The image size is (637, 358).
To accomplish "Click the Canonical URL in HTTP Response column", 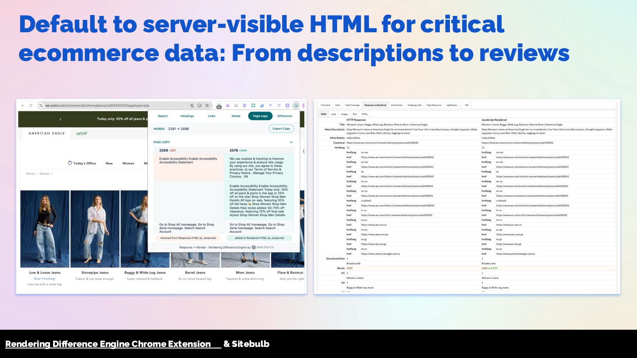I will click(x=382, y=143).
